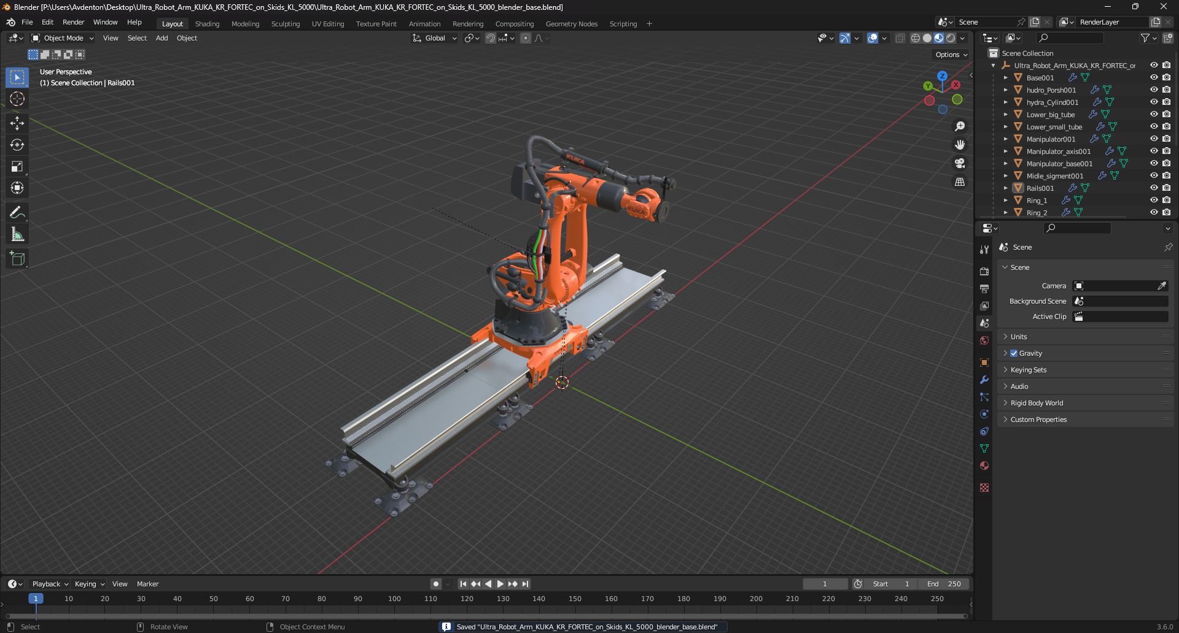Toggle viewport overlays
The width and height of the screenshot is (1179, 633).
[x=873, y=38]
